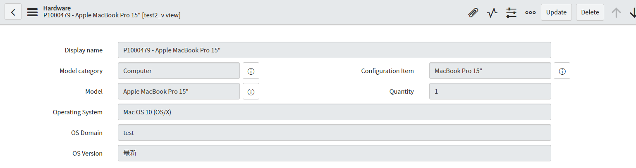Click the paperclip attachments icon

pyautogui.click(x=473, y=12)
